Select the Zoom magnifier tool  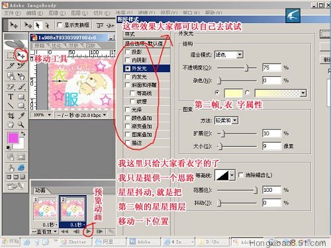pos(21,124)
